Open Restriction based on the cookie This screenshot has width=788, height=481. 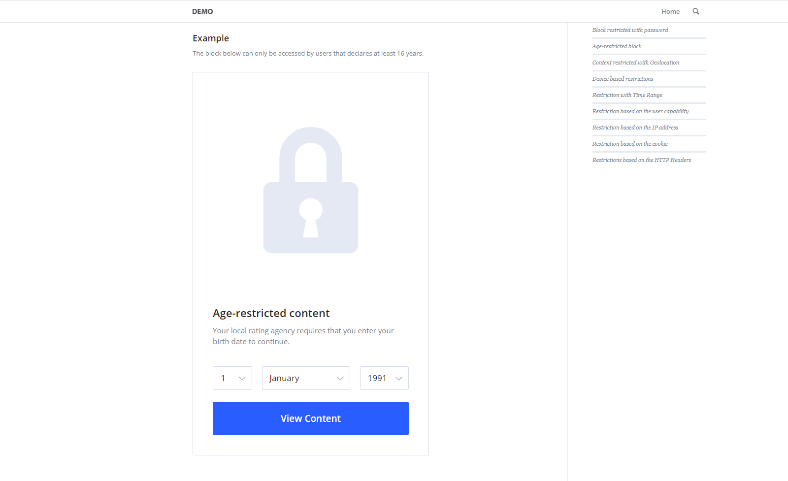click(x=630, y=144)
